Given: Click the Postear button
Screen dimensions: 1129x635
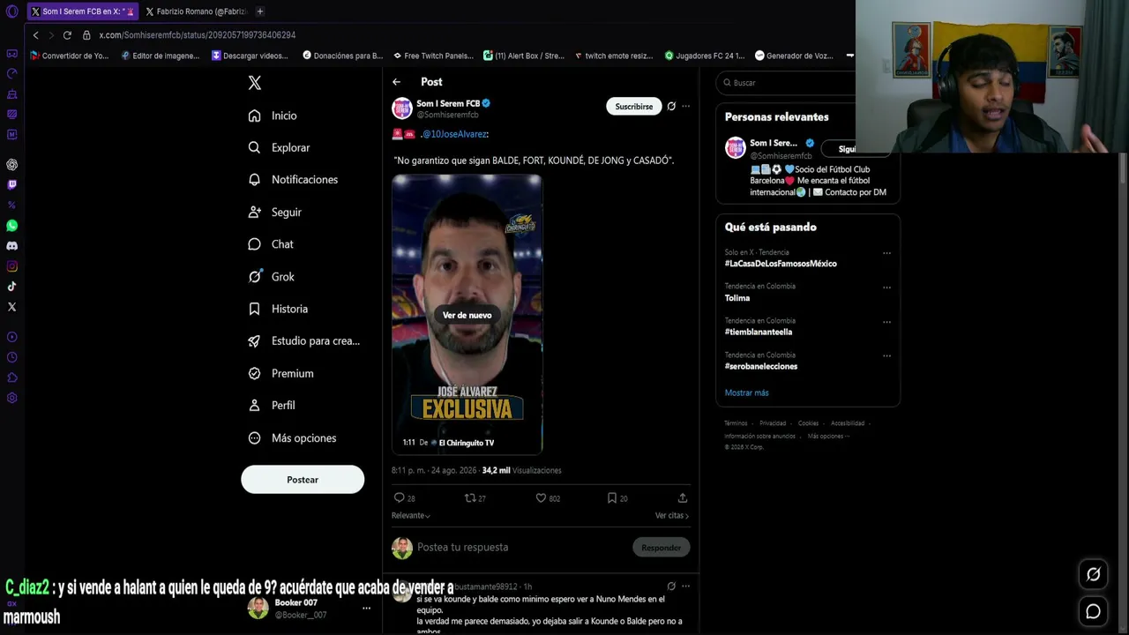Looking at the screenshot, I should tap(303, 480).
